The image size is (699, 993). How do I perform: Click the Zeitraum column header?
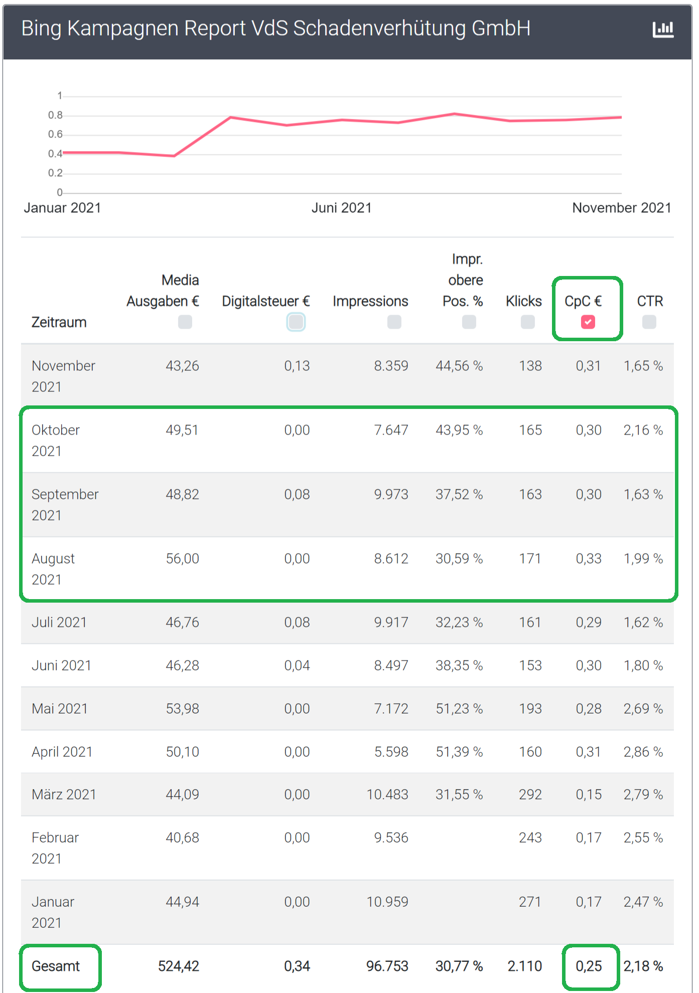[x=59, y=322]
